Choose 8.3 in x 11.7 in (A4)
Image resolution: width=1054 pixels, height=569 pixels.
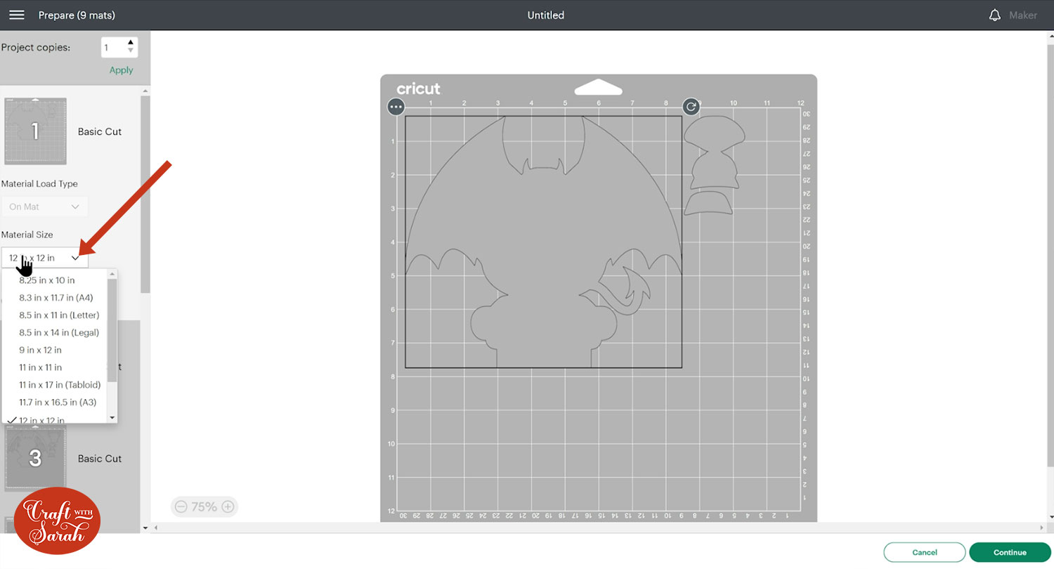pyautogui.click(x=56, y=298)
